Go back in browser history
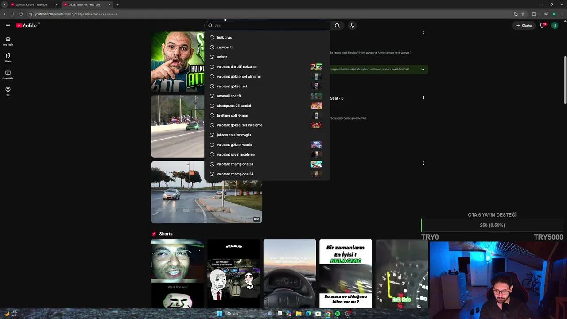 coord(5,14)
